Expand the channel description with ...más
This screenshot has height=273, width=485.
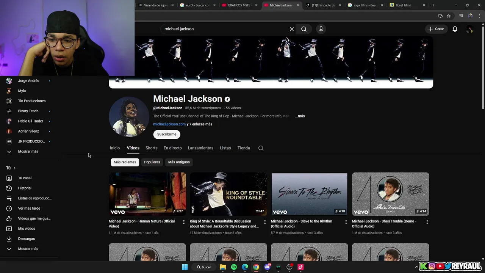(300, 116)
